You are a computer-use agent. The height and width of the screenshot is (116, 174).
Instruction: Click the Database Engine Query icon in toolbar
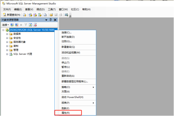pos(24,15)
